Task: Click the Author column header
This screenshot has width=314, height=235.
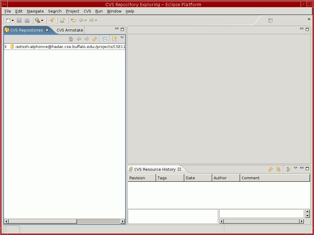Action: tap(226, 178)
